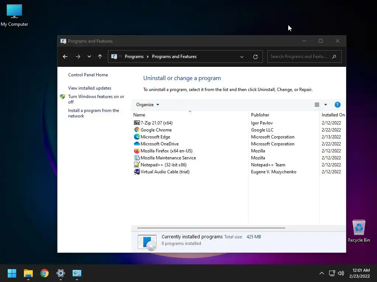Screen dimensions: 377x282
Task: Go forward with the right arrow
Action: pyautogui.click(x=78, y=57)
